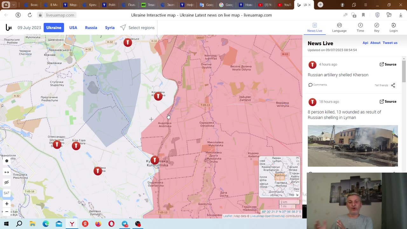Screen dimensions: 407x229
Task: Switch to the Treas browser tab
Action: [148, 5]
